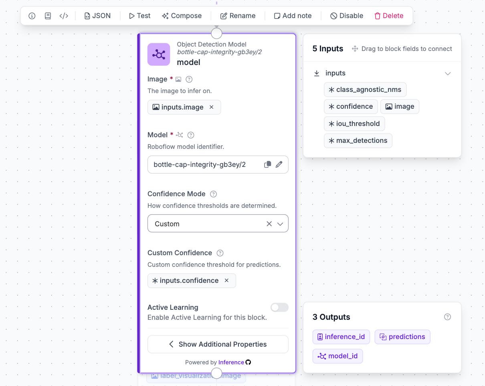Screen dimensions: 485x386
Task: Click the "5 Inputs" heading
Action: click(x=328, y=49)
